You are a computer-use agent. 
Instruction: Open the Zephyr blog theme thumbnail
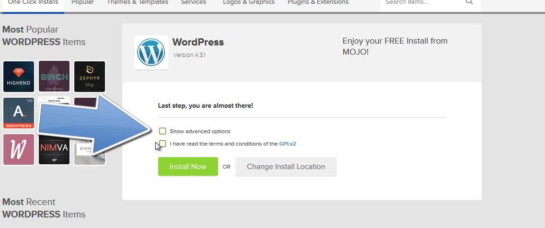click(90, 77)
